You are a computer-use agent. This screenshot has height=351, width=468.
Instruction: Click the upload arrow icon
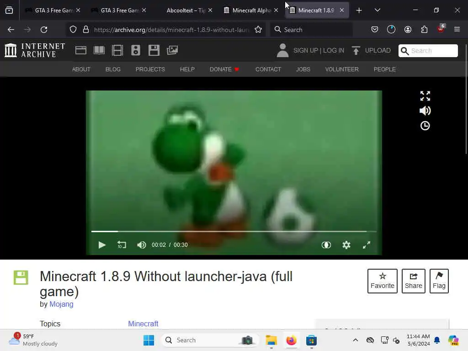pos(356,50)
